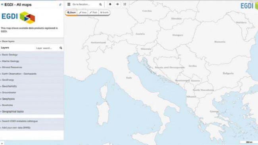The height and width of the screenshot is (145, 258).
Task: Expand Earth Observation - Geohazards group
Action: point(32,74)
